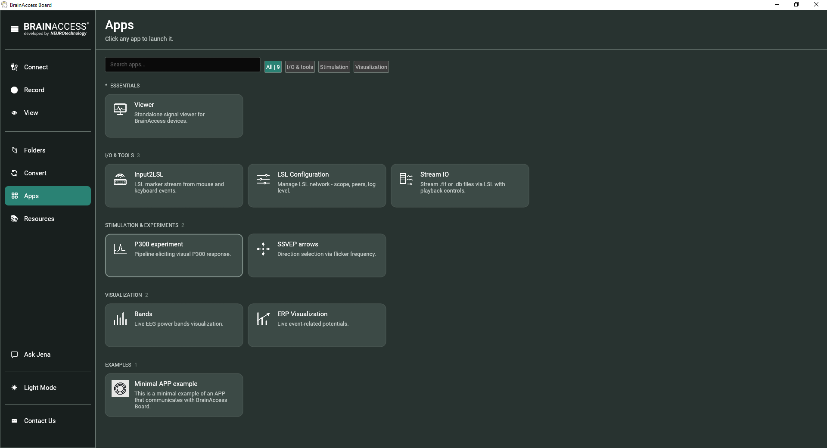Open the Resources page label
The image size is (827, 448).
point(39,219)
